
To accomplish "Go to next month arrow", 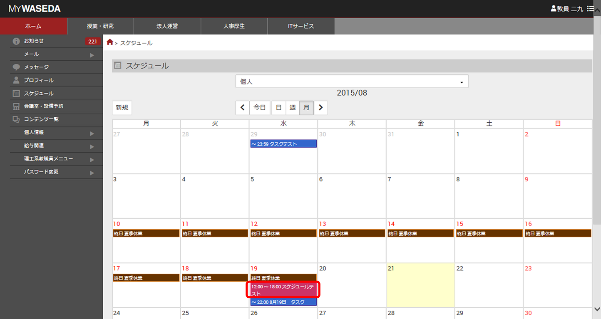I will click(320, 108).
